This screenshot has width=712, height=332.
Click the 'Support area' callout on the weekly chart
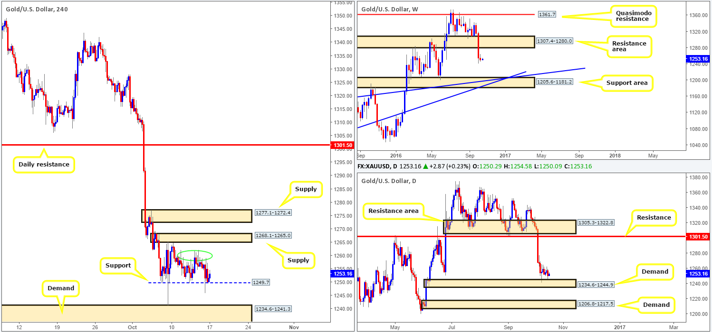(x=627, y=83)
